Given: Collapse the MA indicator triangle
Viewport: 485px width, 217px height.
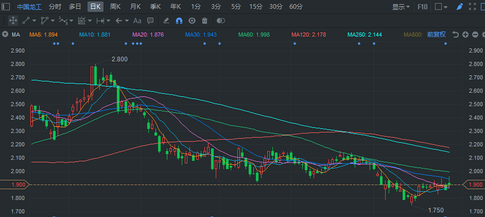Looking at the screenshot, I should pyautogui.click(x=5, y=35).
